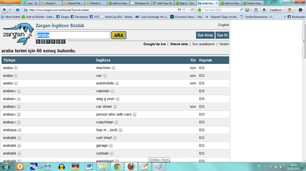Viewport: 306px width, 171px height.
Task: Open the Economic News bookmark
Action: pos(187,17)
